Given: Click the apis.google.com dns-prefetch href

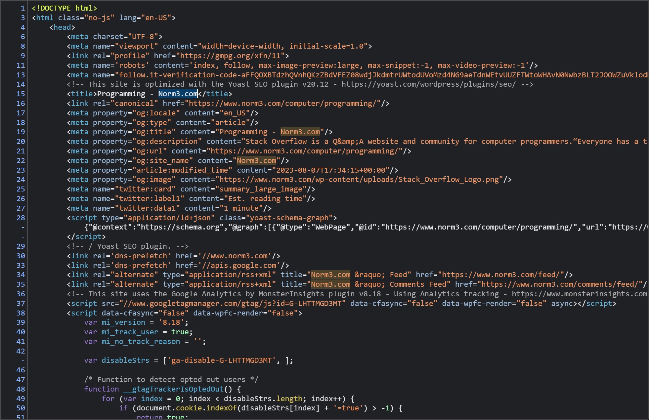Looking at the screenshot, I should tap(239, 266).
